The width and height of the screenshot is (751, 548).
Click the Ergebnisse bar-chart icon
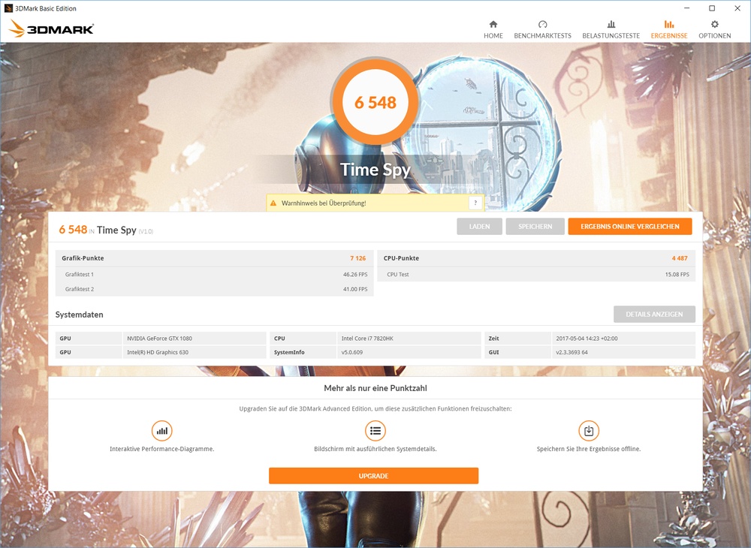coord(668,25)
